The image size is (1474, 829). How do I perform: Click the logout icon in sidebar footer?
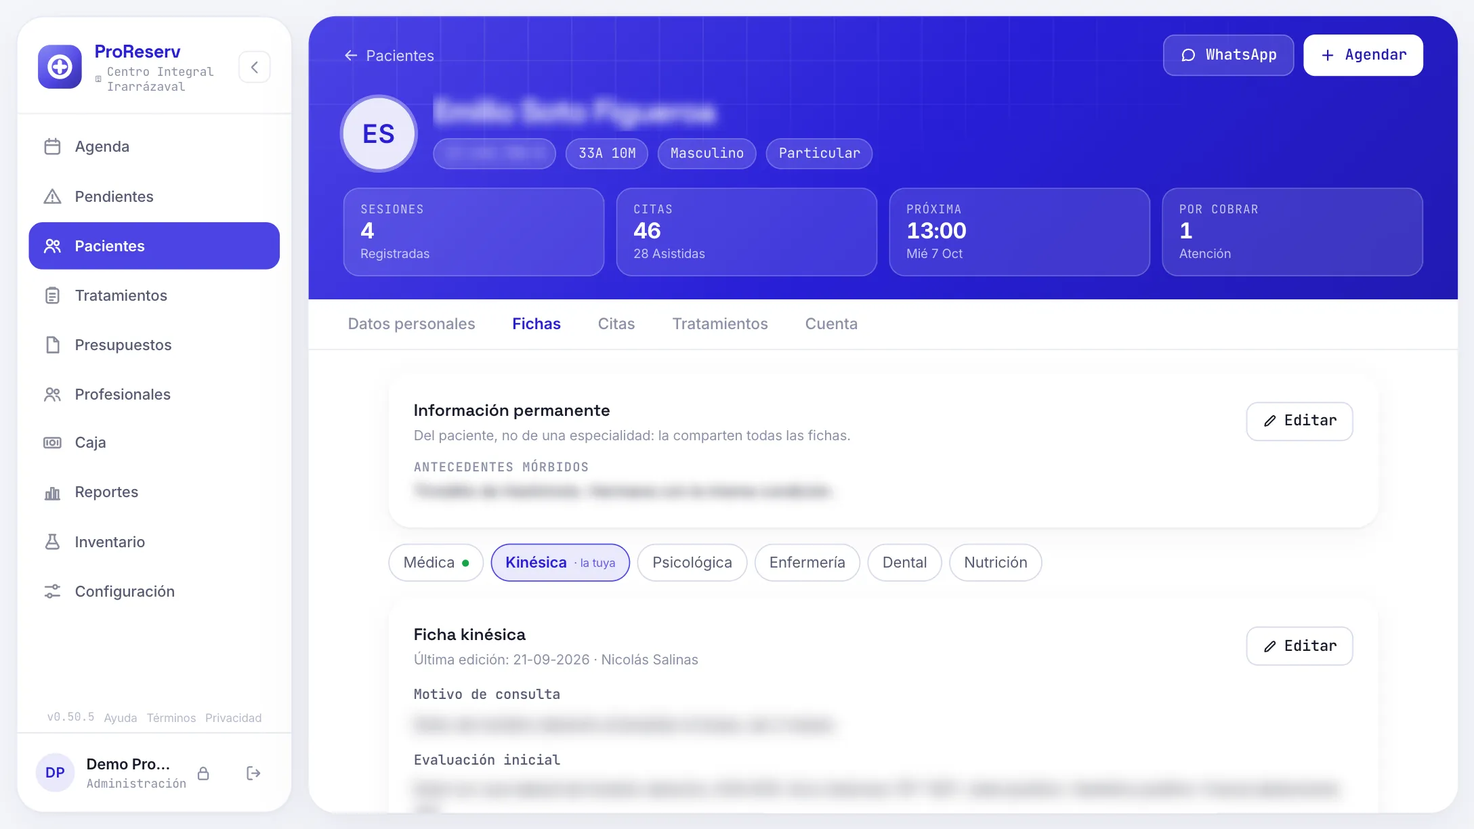(253, 773)
